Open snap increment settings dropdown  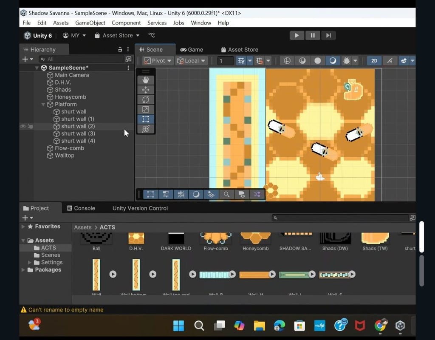tap(268, 61)
